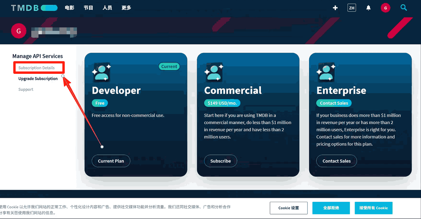Open the 节目 menu
The height and width of the screenshot is (219, 421).
(89, 8)
